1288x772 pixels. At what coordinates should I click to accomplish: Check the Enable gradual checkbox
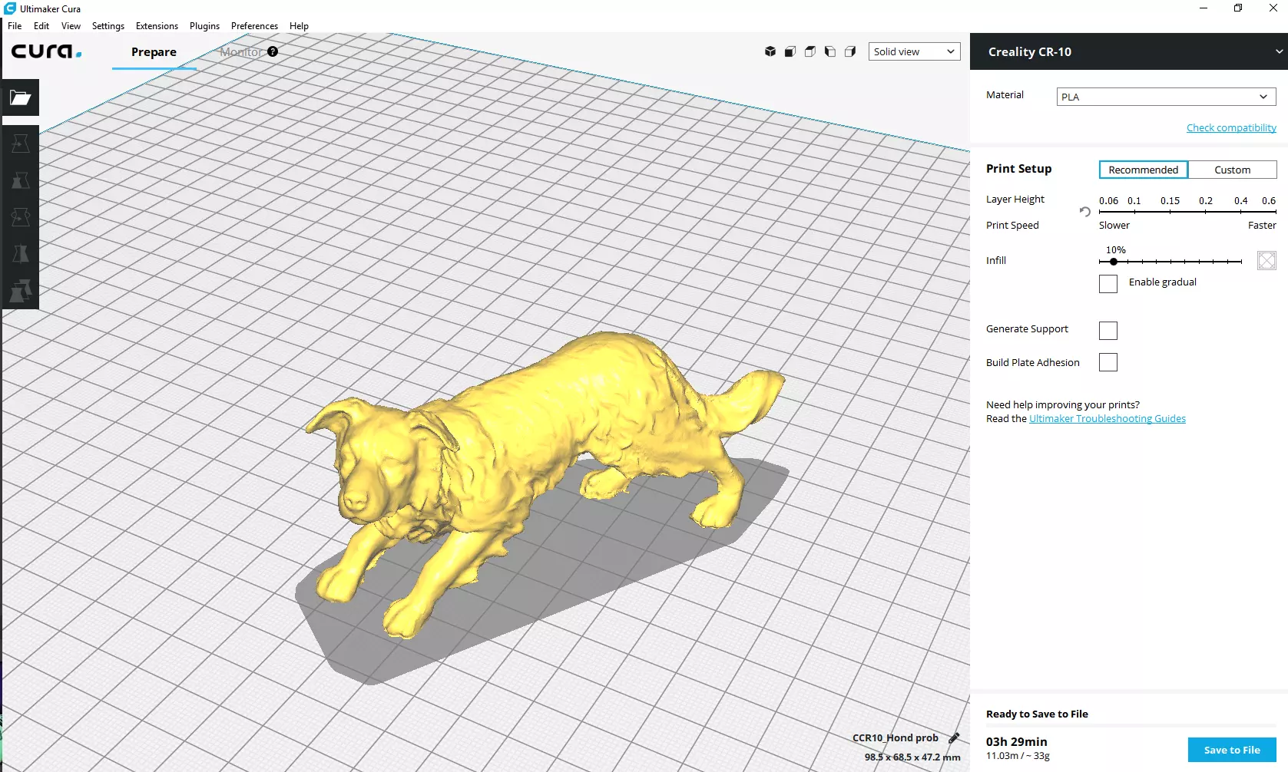(x=1108, y=284)
